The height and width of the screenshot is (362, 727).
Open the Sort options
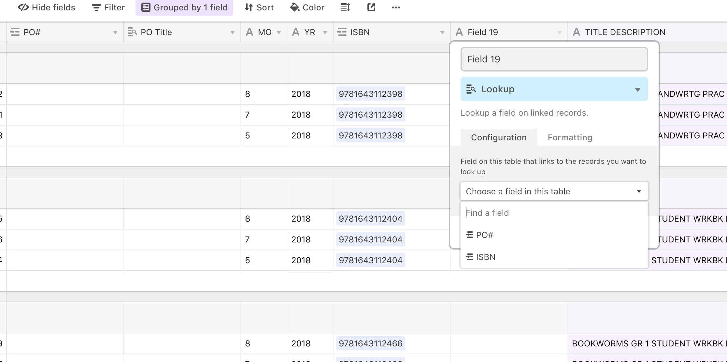click(x=259, y=7)
